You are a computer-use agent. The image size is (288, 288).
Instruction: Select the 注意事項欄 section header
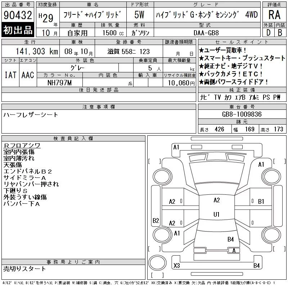[99, 107]
